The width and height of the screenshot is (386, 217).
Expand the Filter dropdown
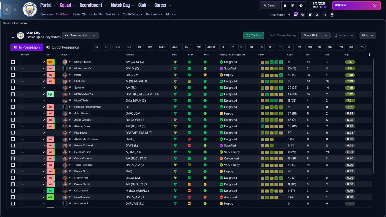(x=368, y=36)
